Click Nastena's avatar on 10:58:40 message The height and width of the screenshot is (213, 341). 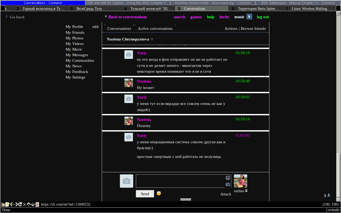[129, 83]
